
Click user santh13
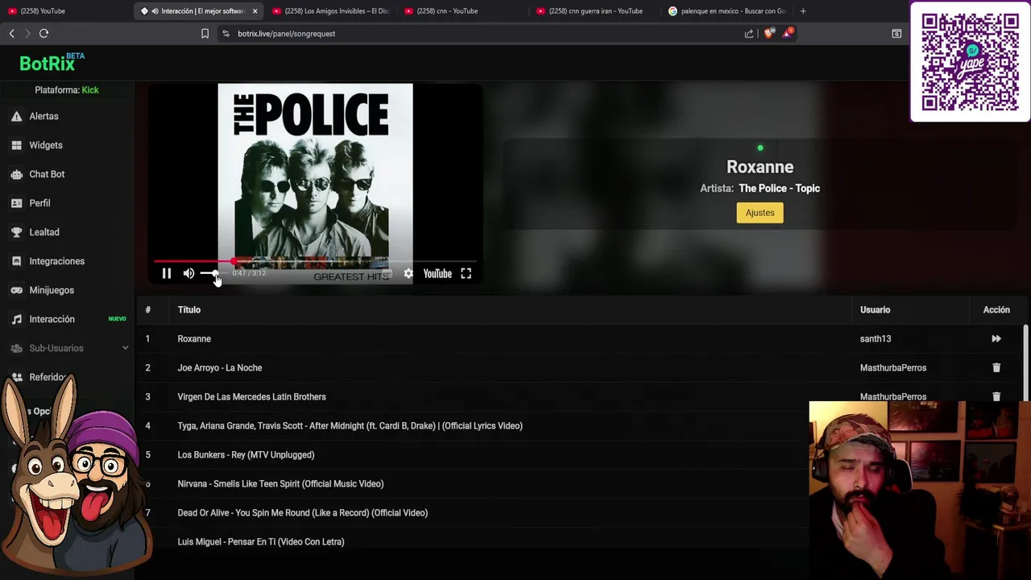[875, 339]
